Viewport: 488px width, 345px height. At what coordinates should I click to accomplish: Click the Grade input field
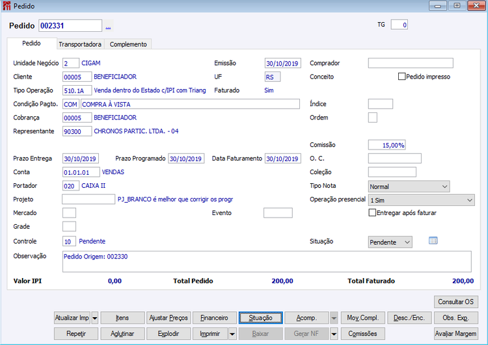coord(69,227)
